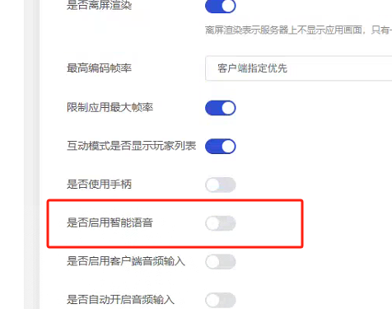
Task: Enable the 是否使用手柄 switch
Action: (221, 185)
